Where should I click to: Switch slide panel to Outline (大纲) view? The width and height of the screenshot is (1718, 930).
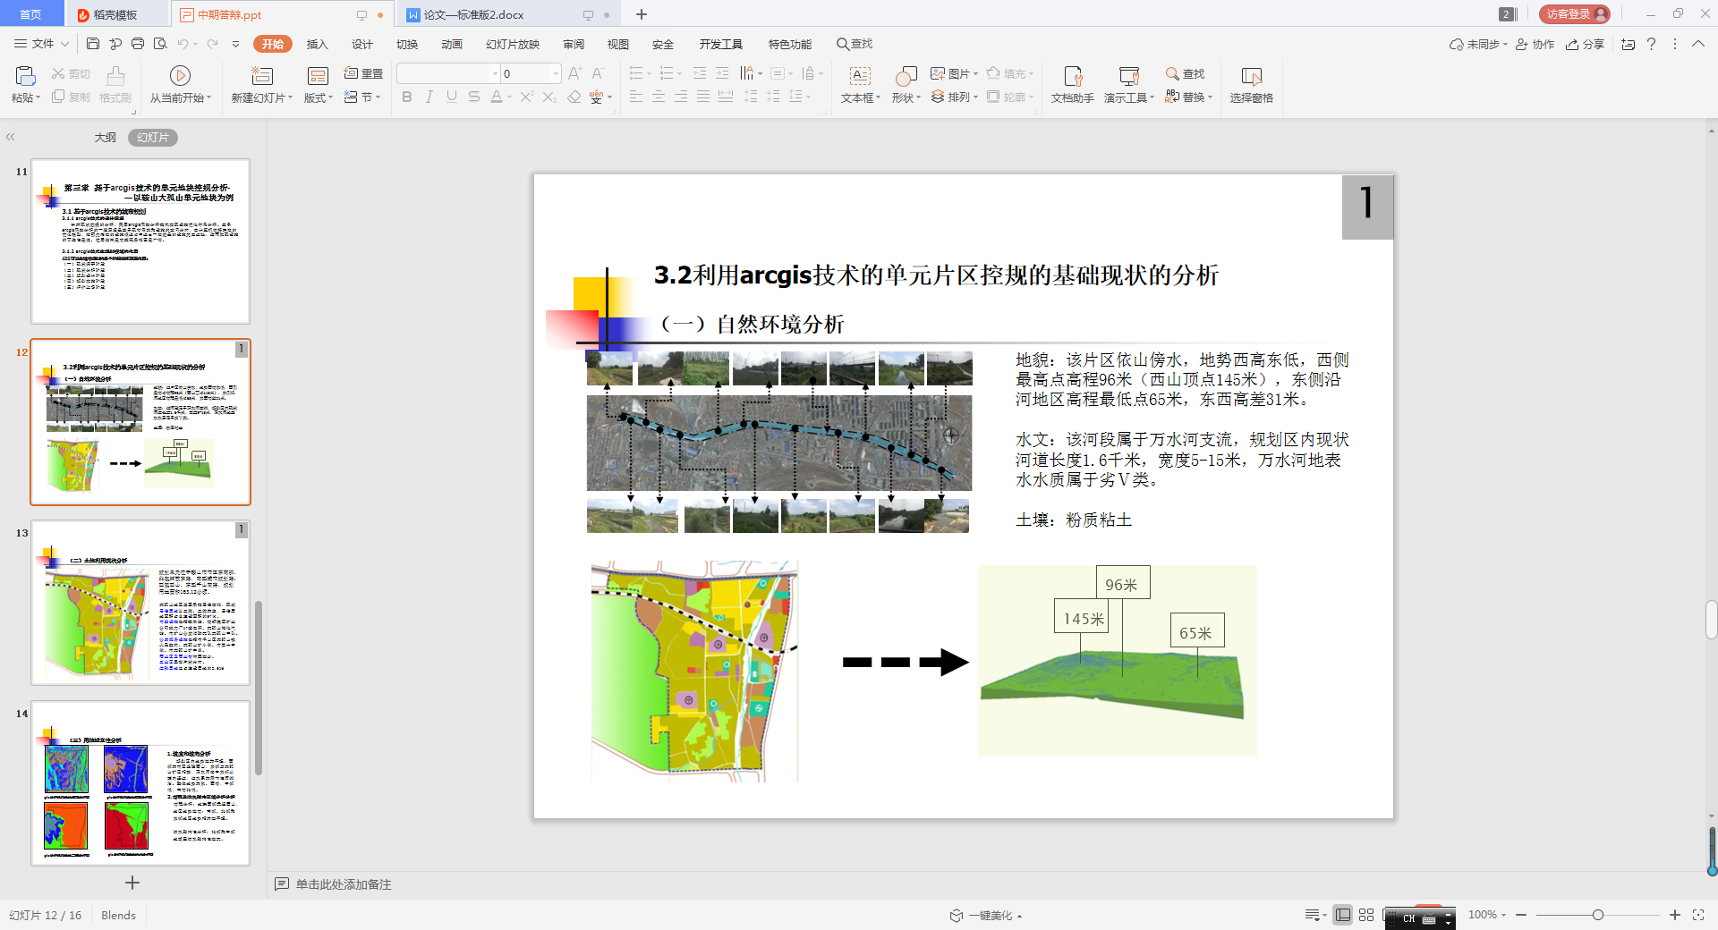106,137
